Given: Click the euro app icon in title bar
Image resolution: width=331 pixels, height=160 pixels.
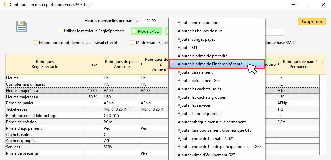Looking at the screenshot, I should [x=4, y=4].
